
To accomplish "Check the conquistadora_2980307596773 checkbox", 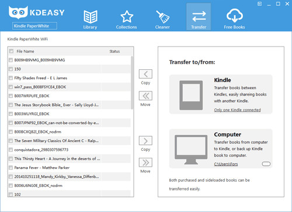I will [x=11, y=150].
